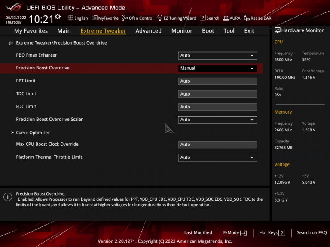Click the Ratio value 35x
Screen dimensions: 330x247
pyautogui.click(x=278, y=95)
